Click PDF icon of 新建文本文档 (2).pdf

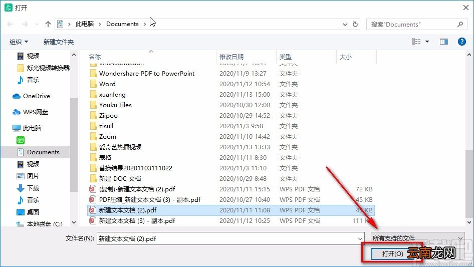click(92, 210)
